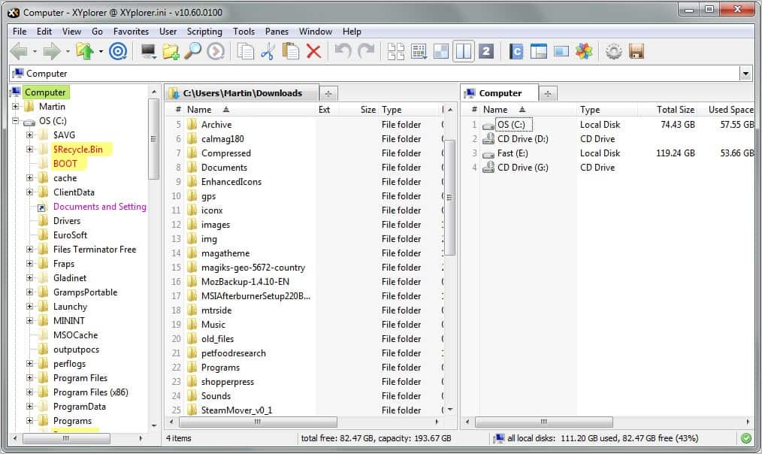This screenshot has height=454, width=762.
Task: Toggle the Catalog panel with the C icon
Action: coord(516,51)
